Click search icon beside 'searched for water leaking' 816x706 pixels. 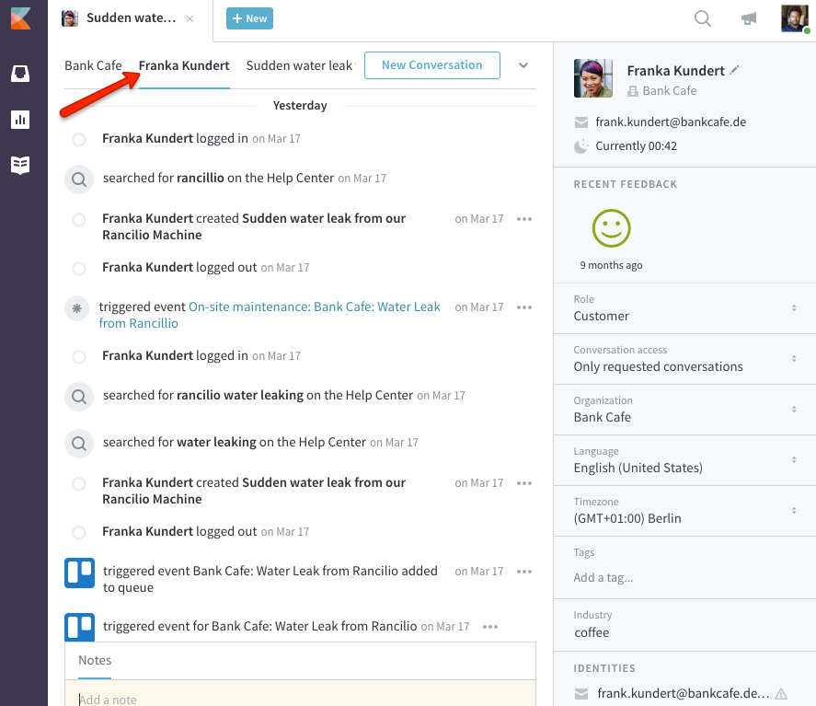[x=79, y=444]
